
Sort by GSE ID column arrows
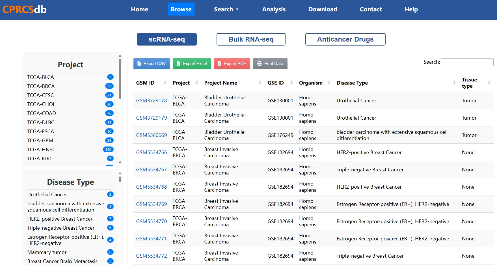(291, 83)
